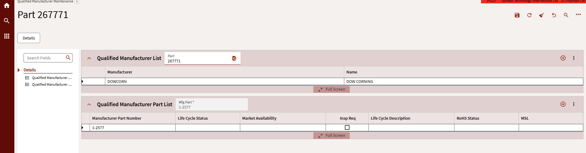
Task: Open the apps grid menu icon
Action: [7, 36]
